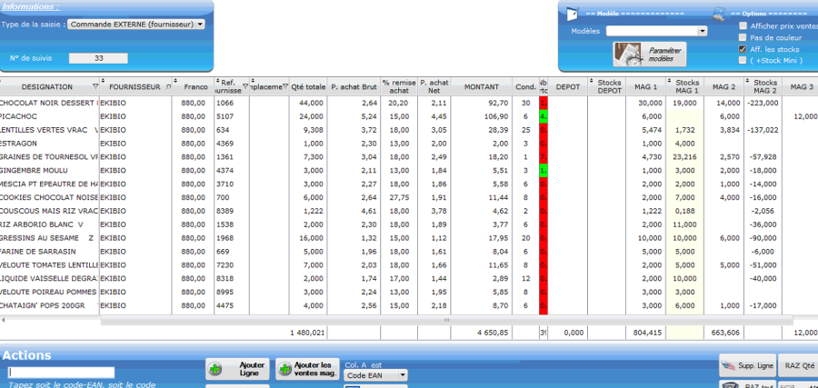The height and width of the screenshot is (388, 818).
Task: Enable the (+Stock Mini) checkbox
Action: pos(743,60)
